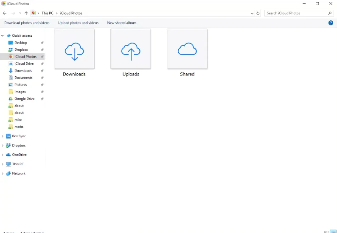Open the recent locations dropdown arrow
337x233 pixels.
coord(20,13)
